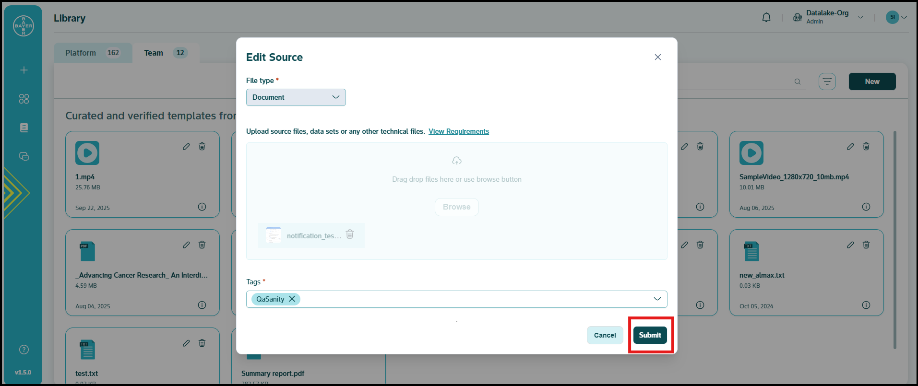Switch to the Team tab
Viewport: 918px width, 386px height.
click(x=166, y=53)
